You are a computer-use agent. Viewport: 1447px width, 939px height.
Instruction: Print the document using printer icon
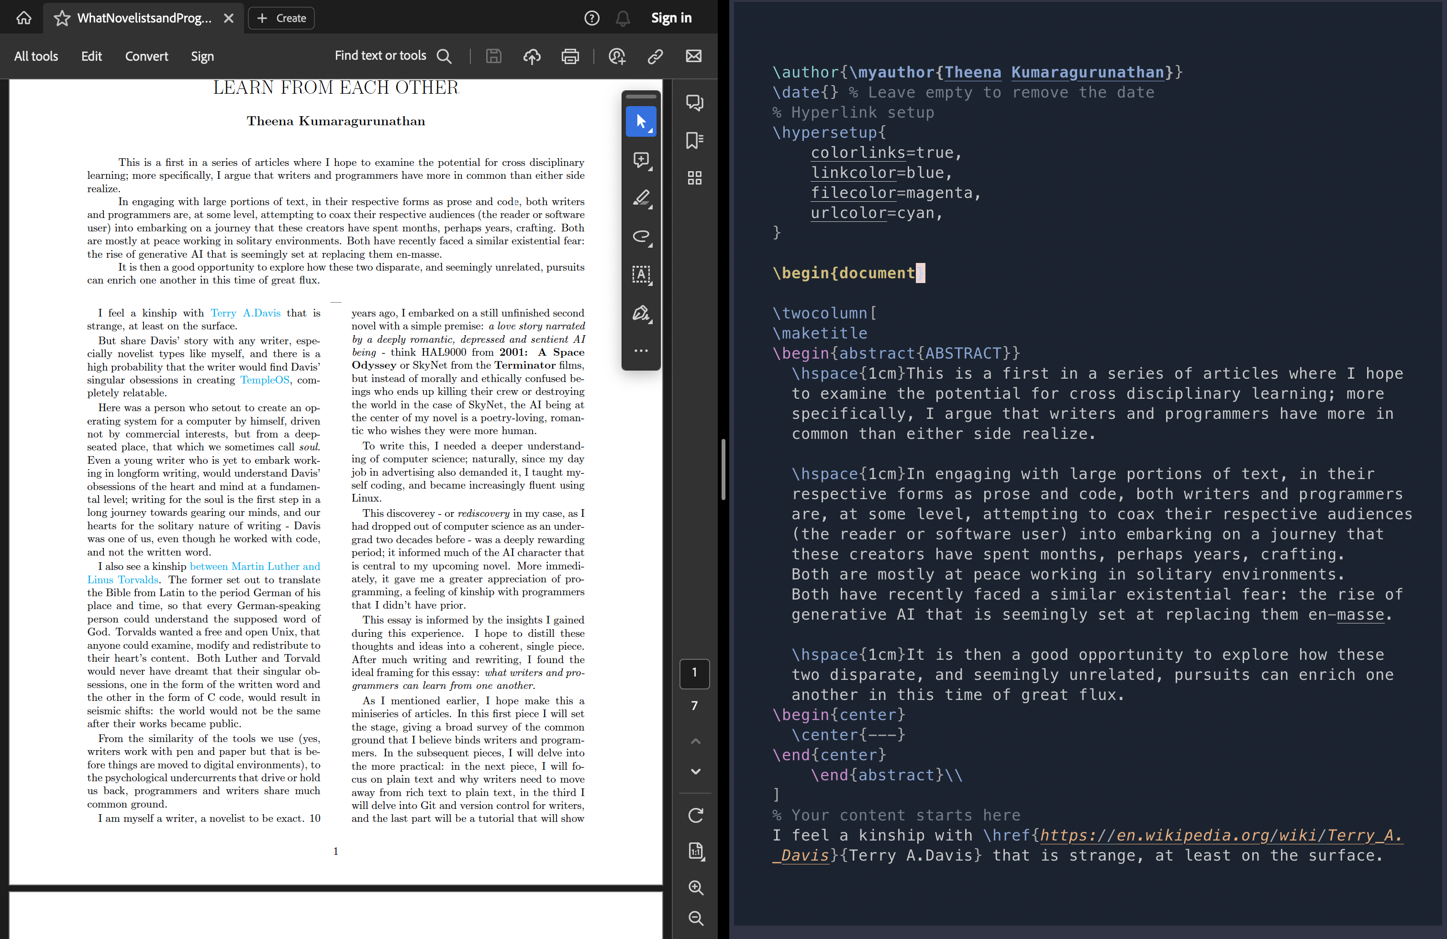point(570,56)
